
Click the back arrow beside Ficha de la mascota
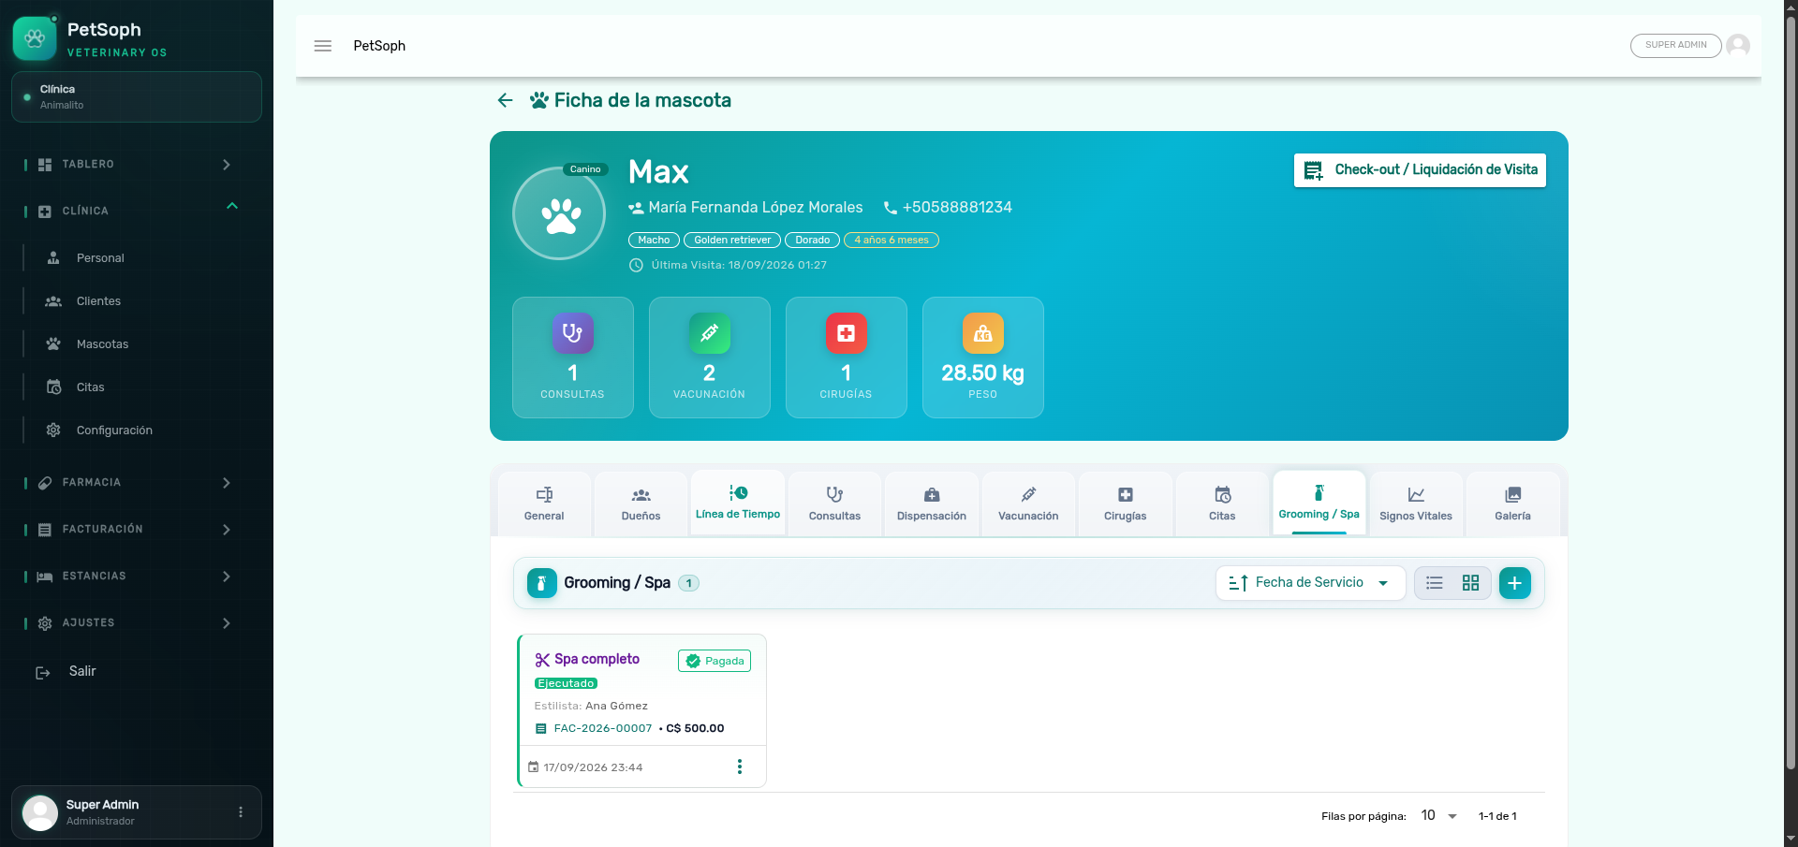505,100
